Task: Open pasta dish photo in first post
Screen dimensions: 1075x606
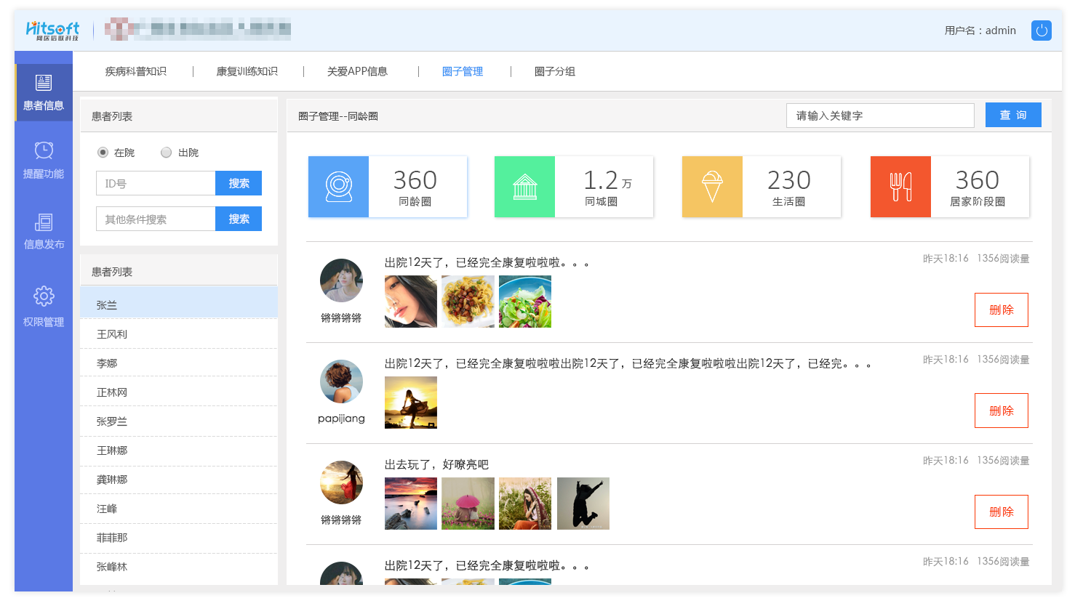Action: point(468,302)
